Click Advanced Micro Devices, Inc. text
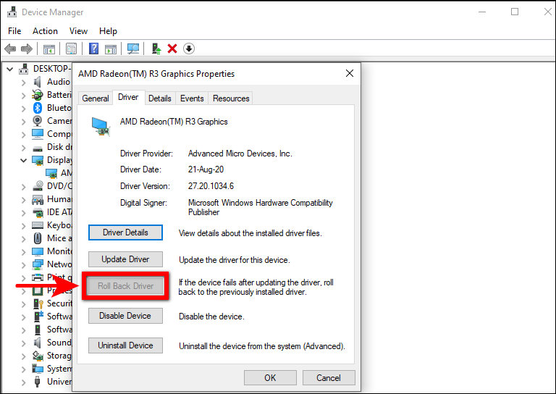The width and height of the screenshot is (556, 394). [x=240, y=154]
